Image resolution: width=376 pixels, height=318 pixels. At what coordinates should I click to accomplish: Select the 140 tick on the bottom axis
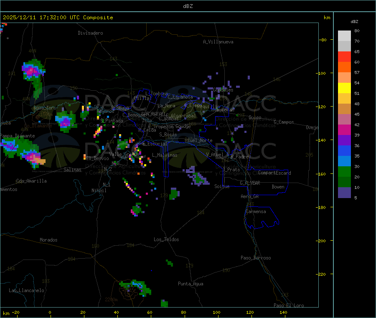pyautogui.click(x=283, y=312)
